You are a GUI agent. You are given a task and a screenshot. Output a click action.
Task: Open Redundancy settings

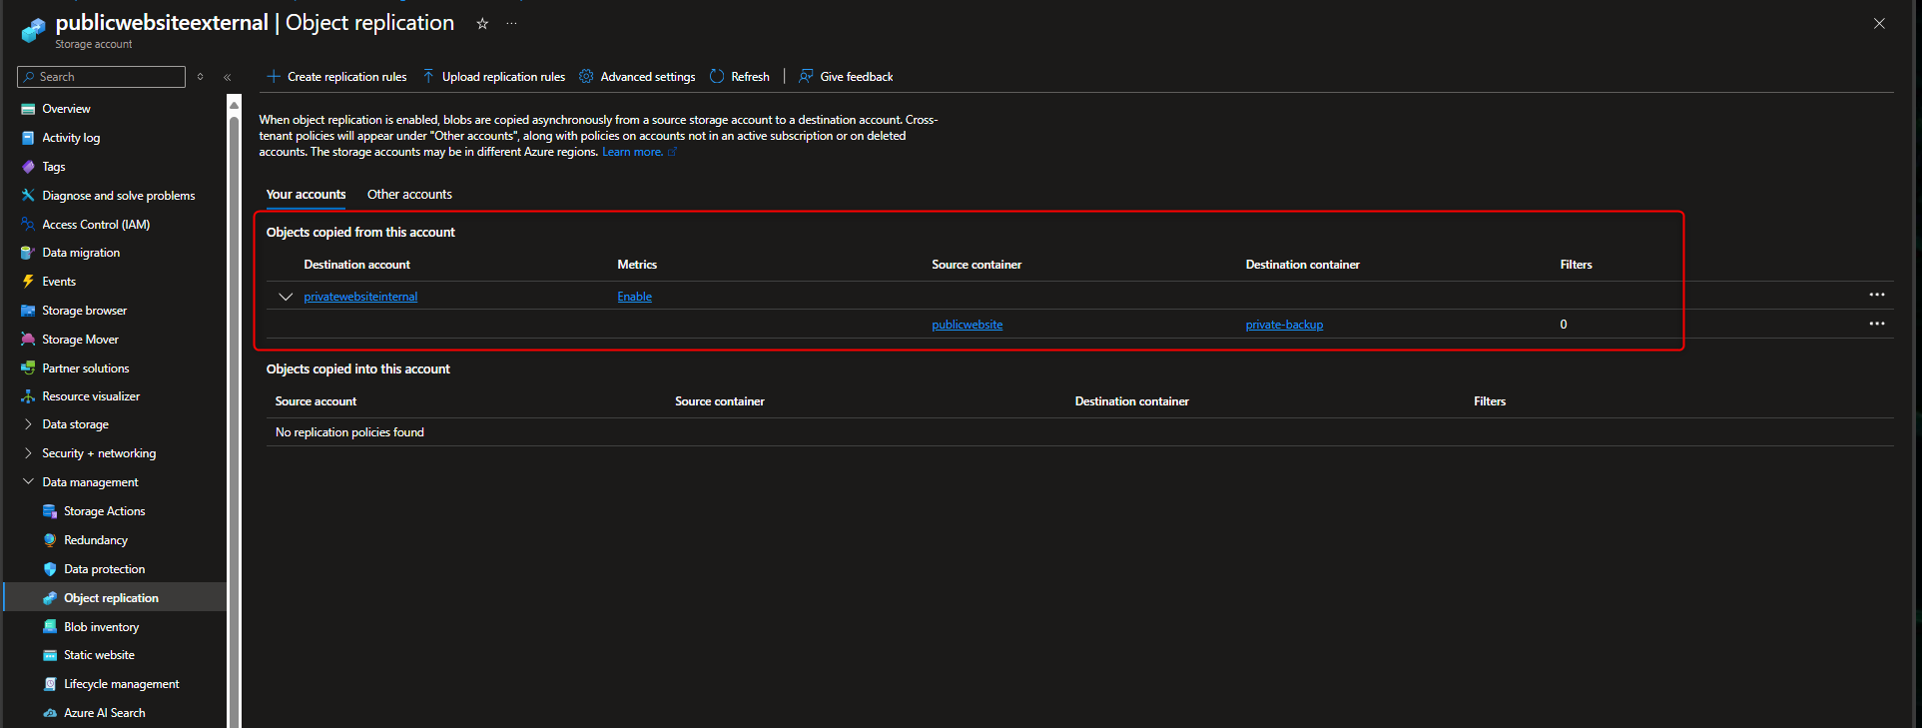96,540
